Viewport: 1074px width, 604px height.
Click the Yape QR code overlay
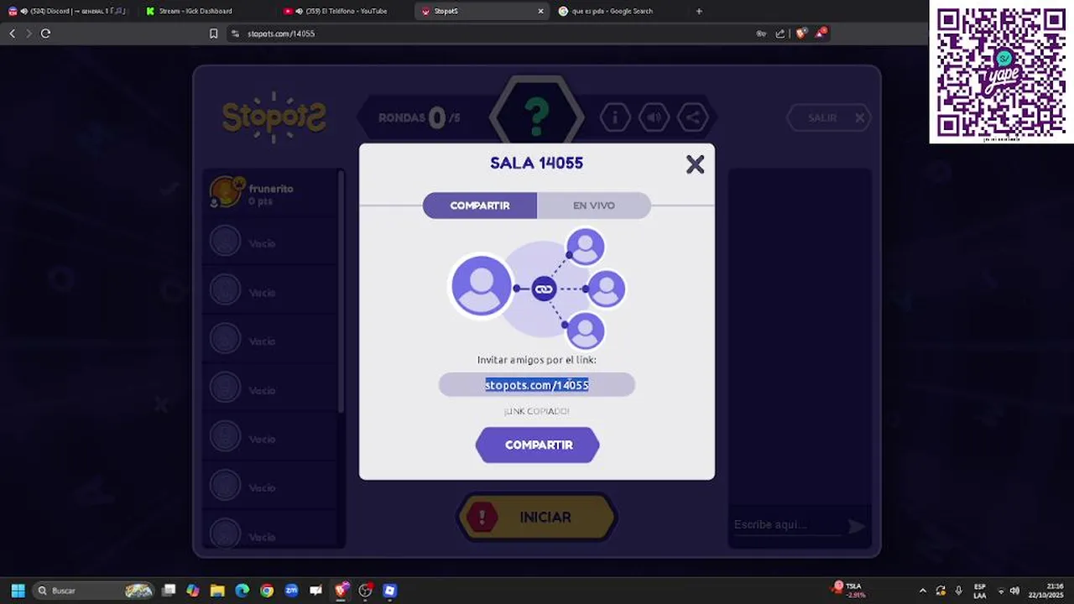point(1001,72)
